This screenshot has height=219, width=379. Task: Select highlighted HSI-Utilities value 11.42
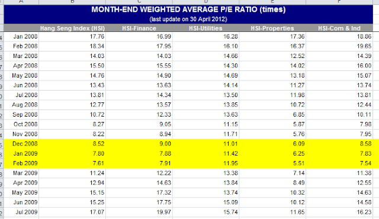pyautogui.click(x=206, y=153)
